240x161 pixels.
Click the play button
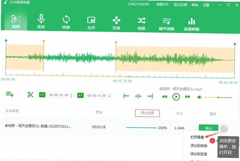click(x=176, y=97)
